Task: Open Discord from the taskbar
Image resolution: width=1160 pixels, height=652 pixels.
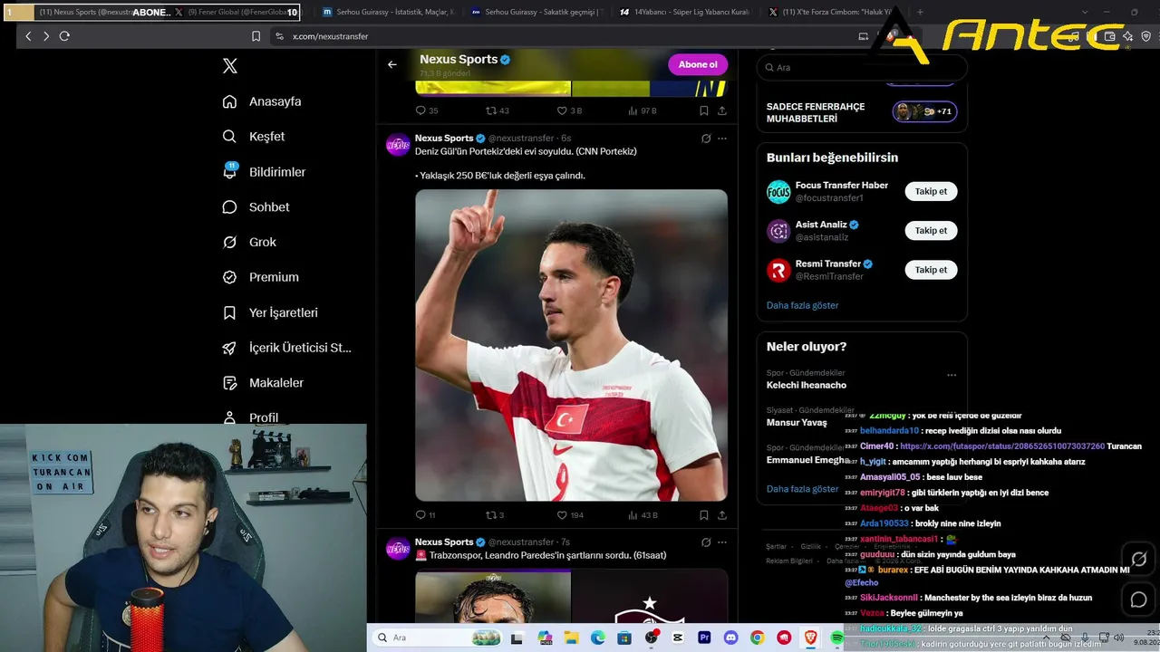Action: [730, 638]
